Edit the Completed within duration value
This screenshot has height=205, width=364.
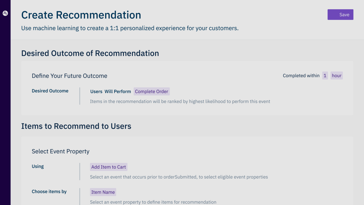[325, 75]
